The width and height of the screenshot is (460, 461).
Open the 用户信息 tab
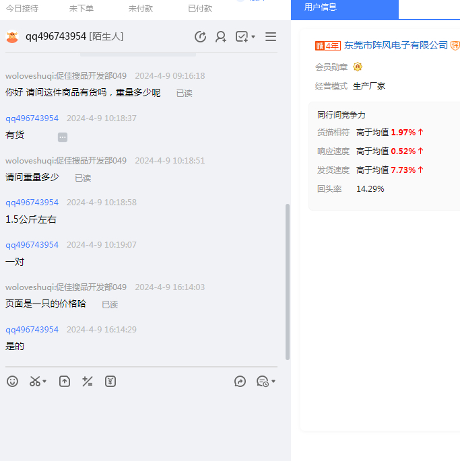pos(321,7)
